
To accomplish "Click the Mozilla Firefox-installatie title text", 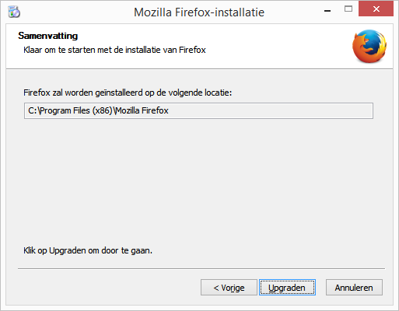I will pyautogui.click(x=199, y=12).
